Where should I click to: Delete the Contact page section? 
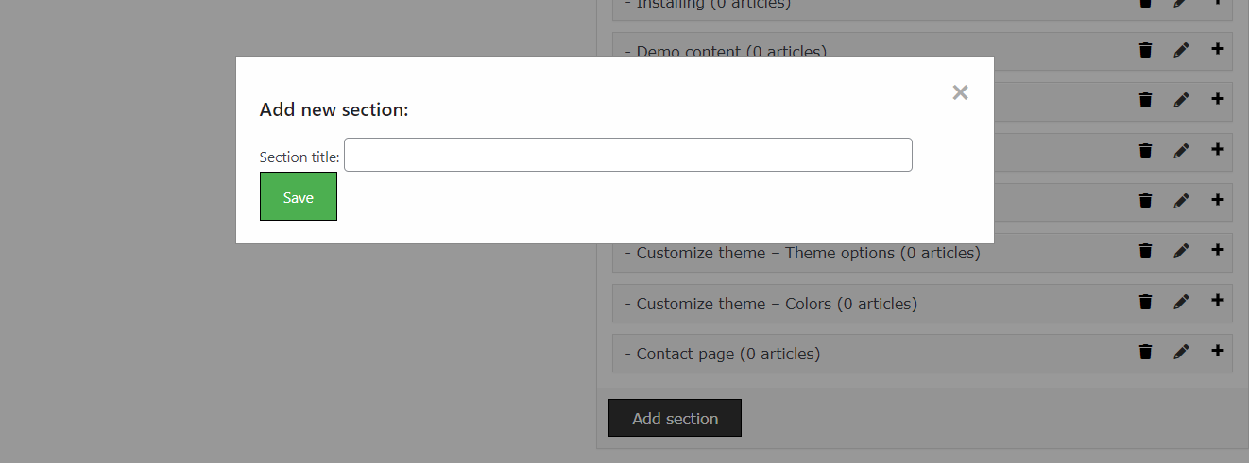coord(1145,352)
